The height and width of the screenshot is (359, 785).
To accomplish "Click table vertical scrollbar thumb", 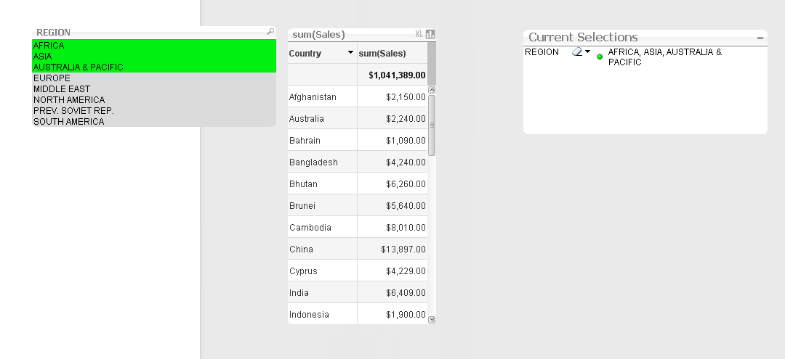I will [x=432, y=125].
